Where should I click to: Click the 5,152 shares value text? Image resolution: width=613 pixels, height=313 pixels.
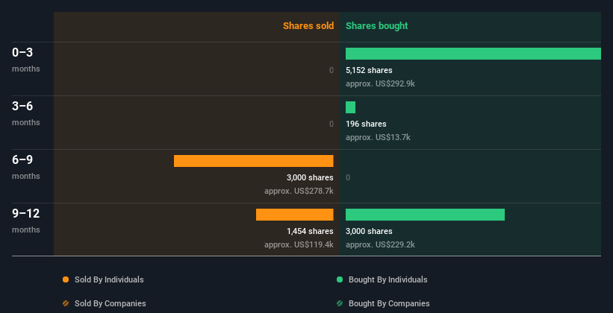coord(369,70)
